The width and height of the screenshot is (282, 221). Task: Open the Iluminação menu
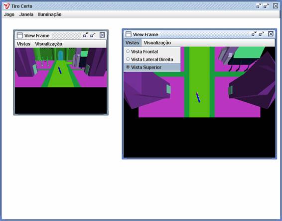click(x=50, y=14)
